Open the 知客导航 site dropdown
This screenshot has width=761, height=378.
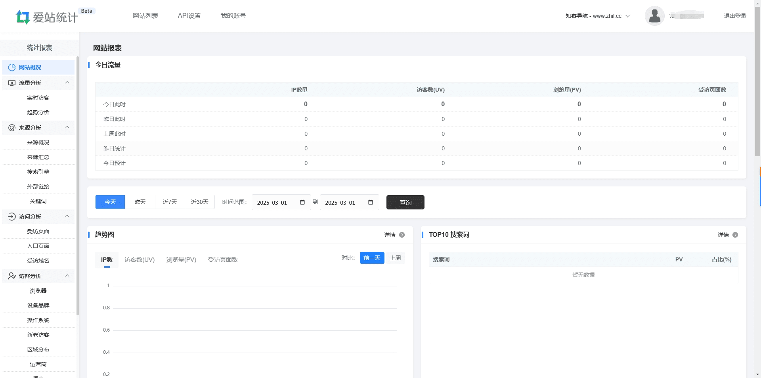click(x=597, y=16)
